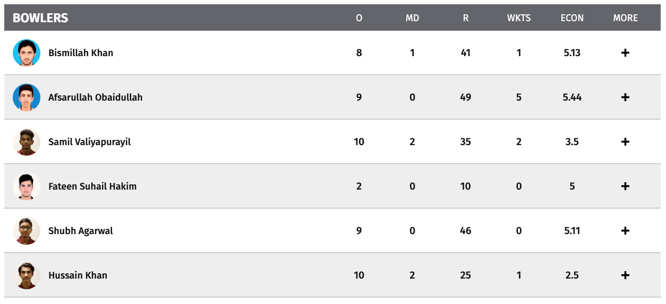
Task: Expand more stats for Afsarullah Obaidullah
Action: [625, 97]
